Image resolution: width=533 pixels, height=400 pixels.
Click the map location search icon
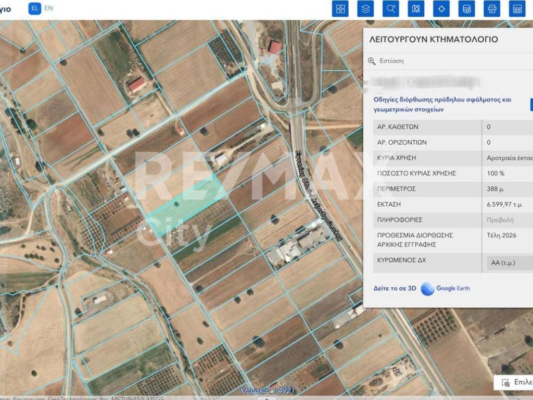[x=416, y=9]
